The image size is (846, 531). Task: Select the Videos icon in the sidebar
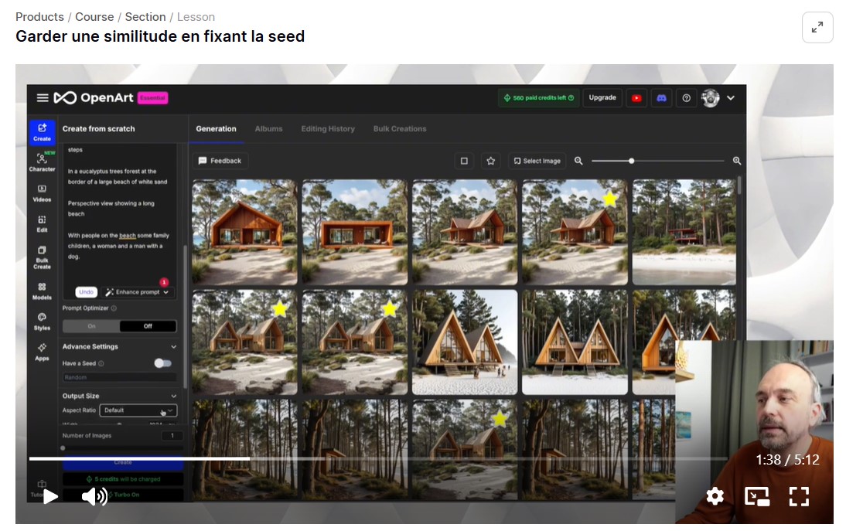point(42,192)
